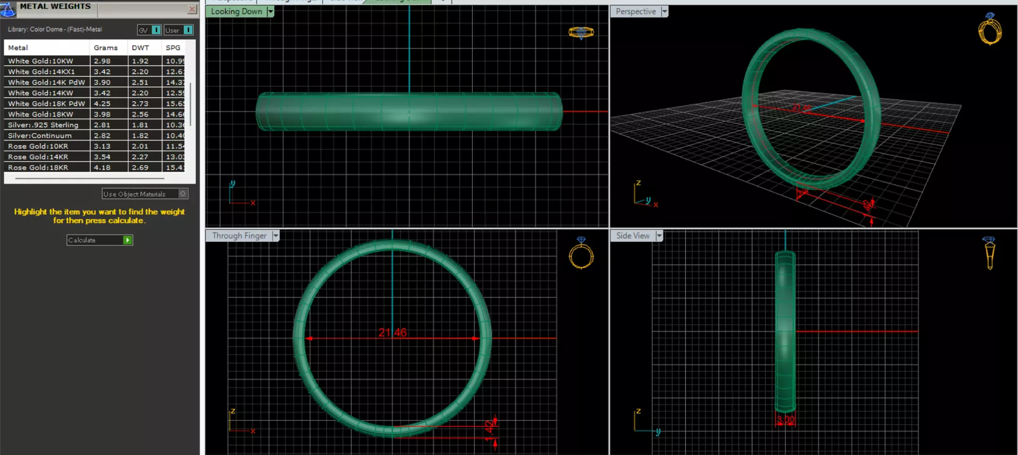
Task: Click the 4.18 grams cell
Action: (109, 167)
